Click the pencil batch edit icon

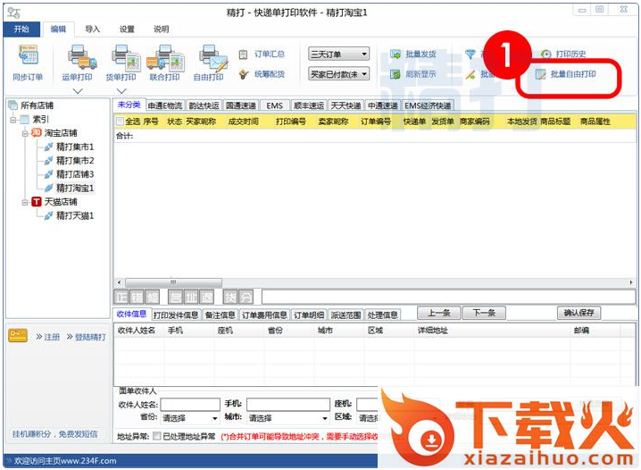[470, 74]
